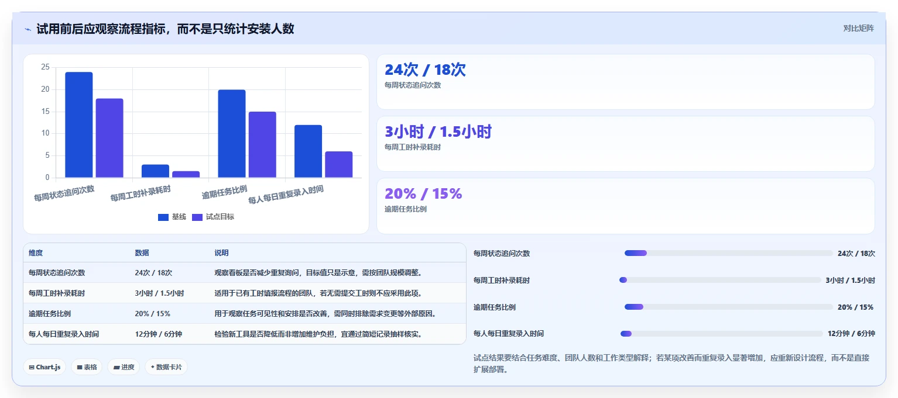This screenshot has height=398, width=898.
Task: Click the 24次 / 18次 stat card value
Action: tap(425, 70)
